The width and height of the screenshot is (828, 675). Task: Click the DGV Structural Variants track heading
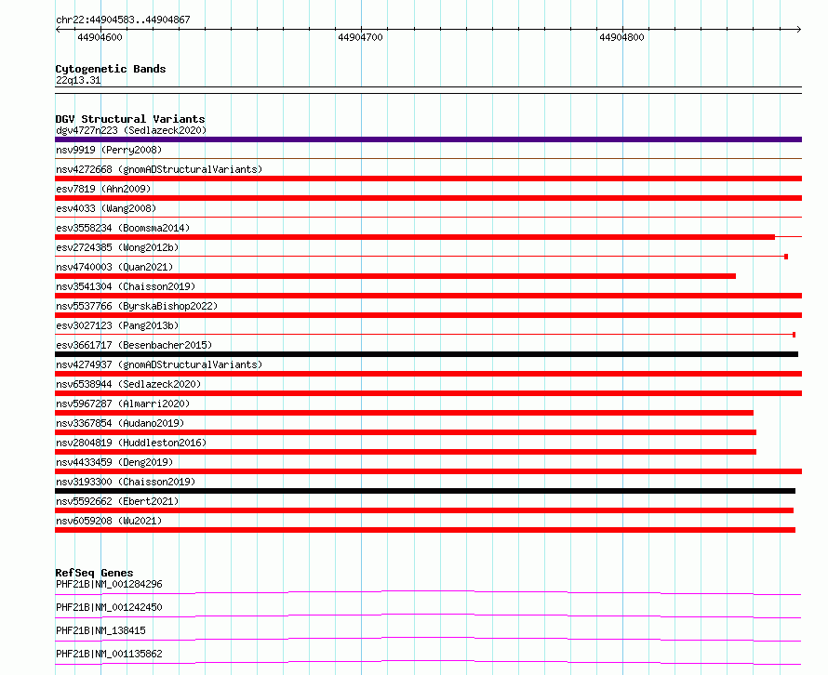pos(130,119)
